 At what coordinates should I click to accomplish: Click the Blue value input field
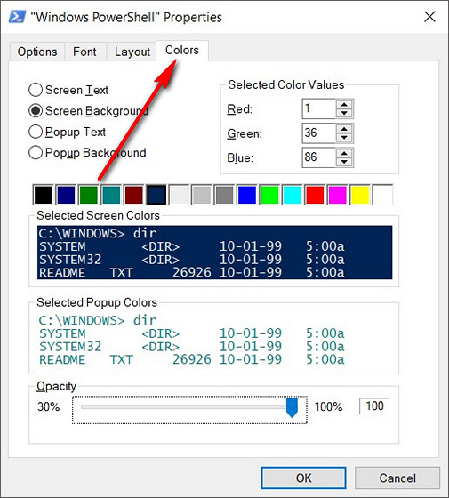319,157
